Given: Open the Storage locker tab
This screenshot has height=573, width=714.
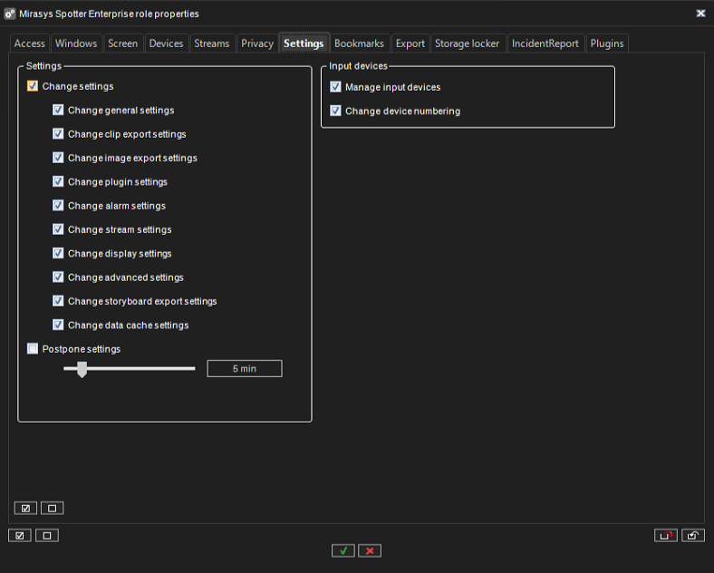Looking at the screenshot, I should point(467,44).
